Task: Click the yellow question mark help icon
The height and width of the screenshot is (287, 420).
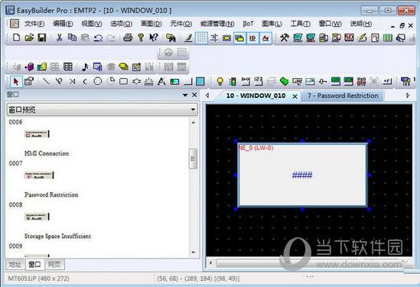Action: tap(141, 38)
